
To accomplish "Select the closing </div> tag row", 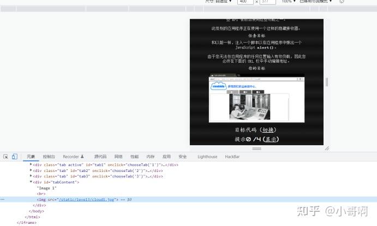I will (x=39, y=205).
